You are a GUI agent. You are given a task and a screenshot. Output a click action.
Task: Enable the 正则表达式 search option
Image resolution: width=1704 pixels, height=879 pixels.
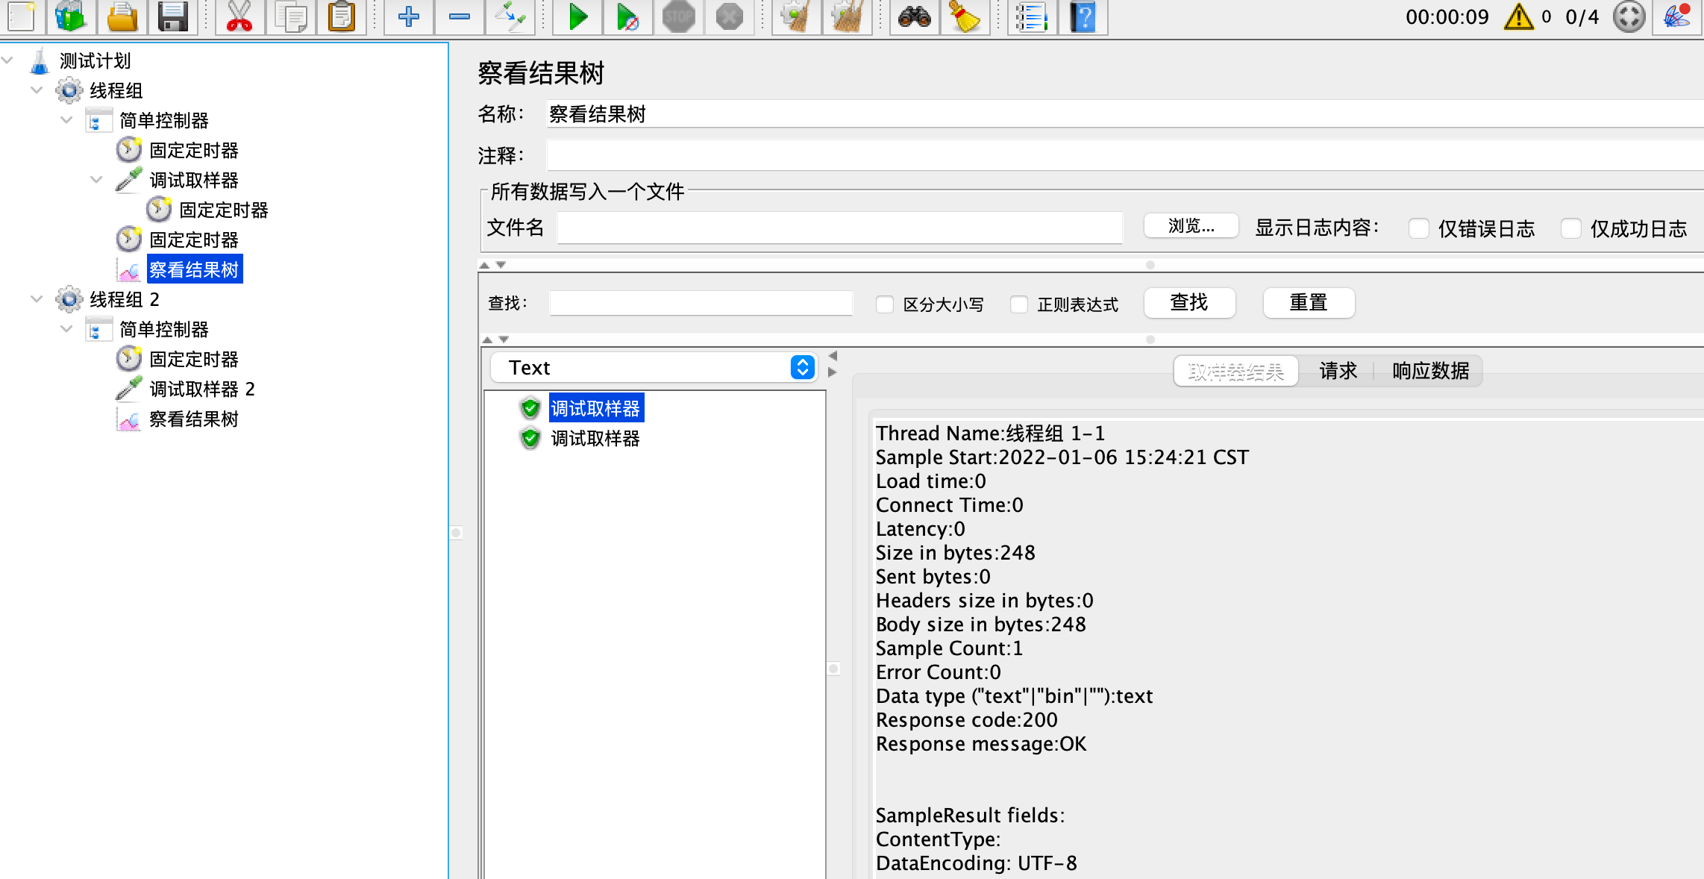[x=1018, y=304]
